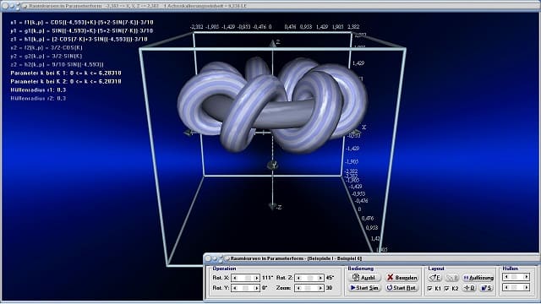Click the Rot. Z slider track

(309, 278)
